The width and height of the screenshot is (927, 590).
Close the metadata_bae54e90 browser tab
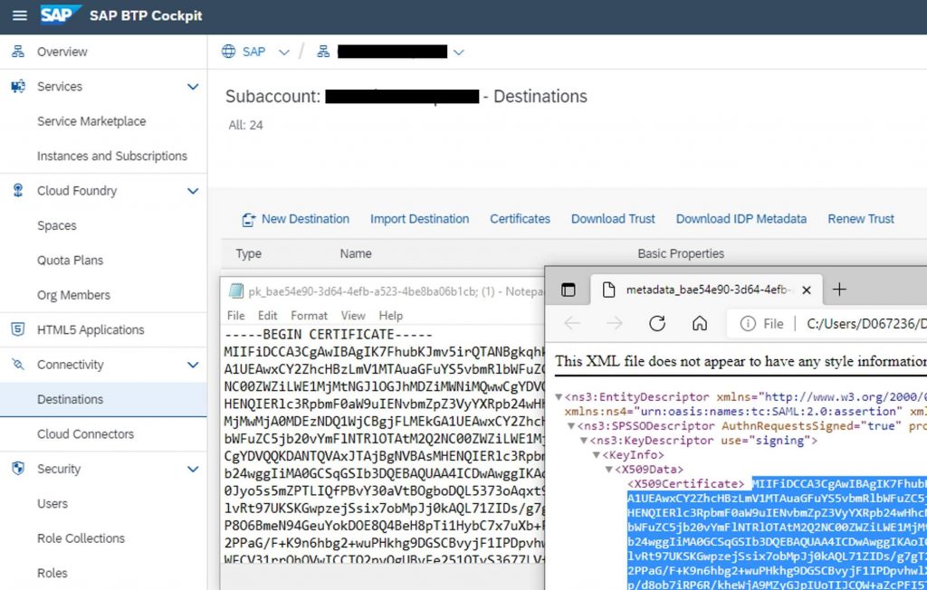click(x=807, y=290)
